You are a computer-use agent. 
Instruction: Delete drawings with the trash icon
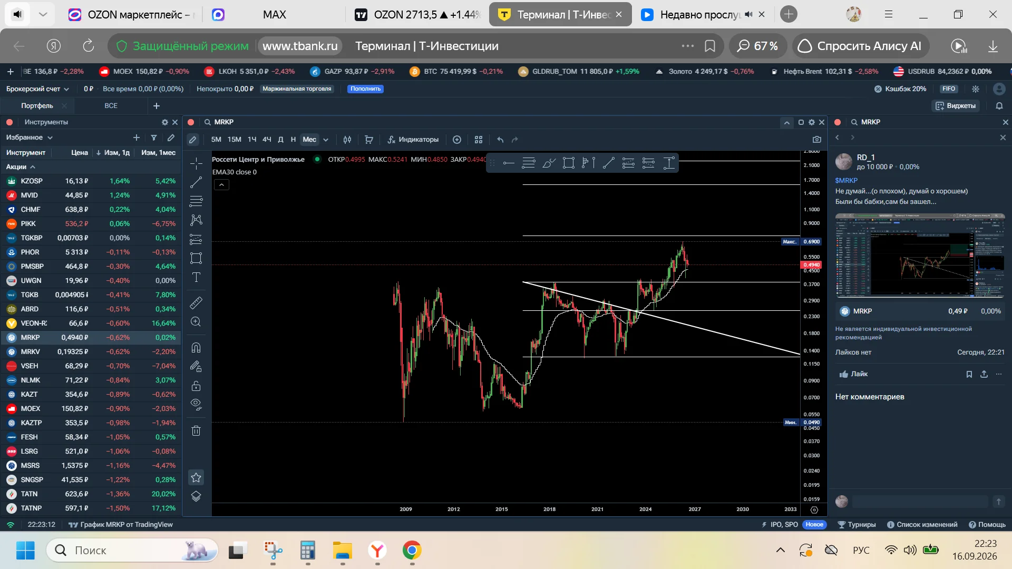click(196, 431)
